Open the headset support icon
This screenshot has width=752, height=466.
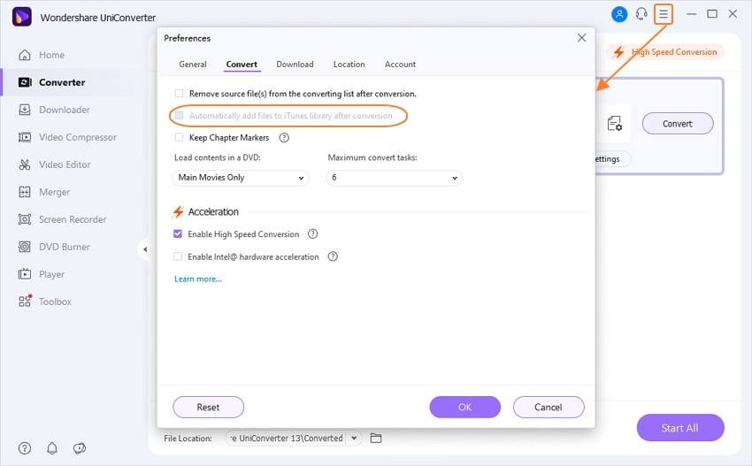pyautogui.click(x=641, y=14)
